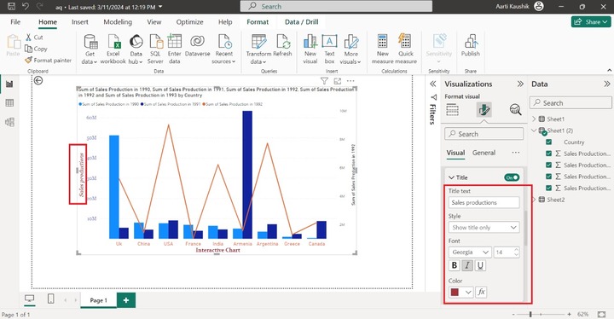Open the Build visual pane icon

[452, 110]
